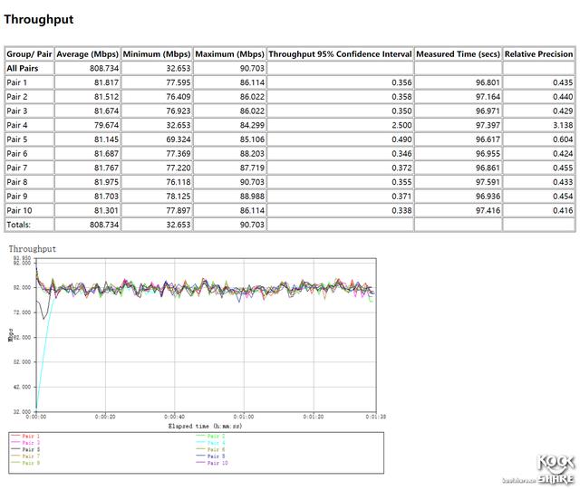Click the Measured Time (secs) header
Viewport: 580px width, 490px height.
pyautogui.click(x=458, y=54)
